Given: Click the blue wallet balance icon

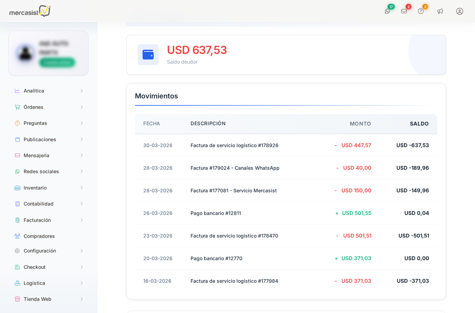Looking at the screenshot, I should [x=148, y=55].
